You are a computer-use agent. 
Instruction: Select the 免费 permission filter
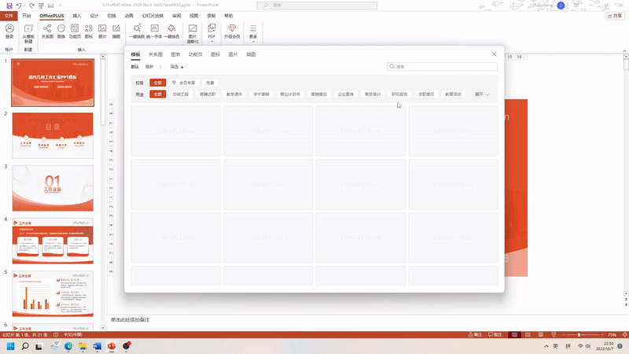(210, 83)
